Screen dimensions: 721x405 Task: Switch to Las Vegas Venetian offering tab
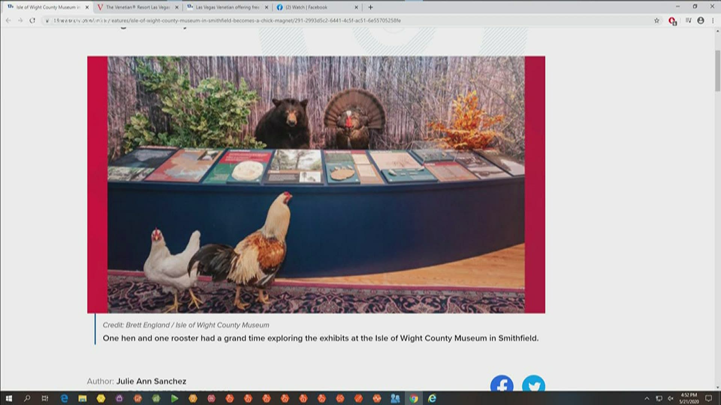[x=227, y=7]
